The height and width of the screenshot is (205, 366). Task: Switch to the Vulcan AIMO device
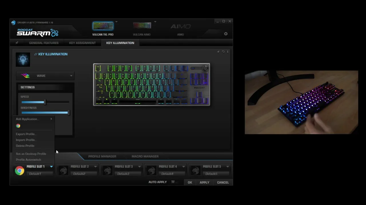142,26
